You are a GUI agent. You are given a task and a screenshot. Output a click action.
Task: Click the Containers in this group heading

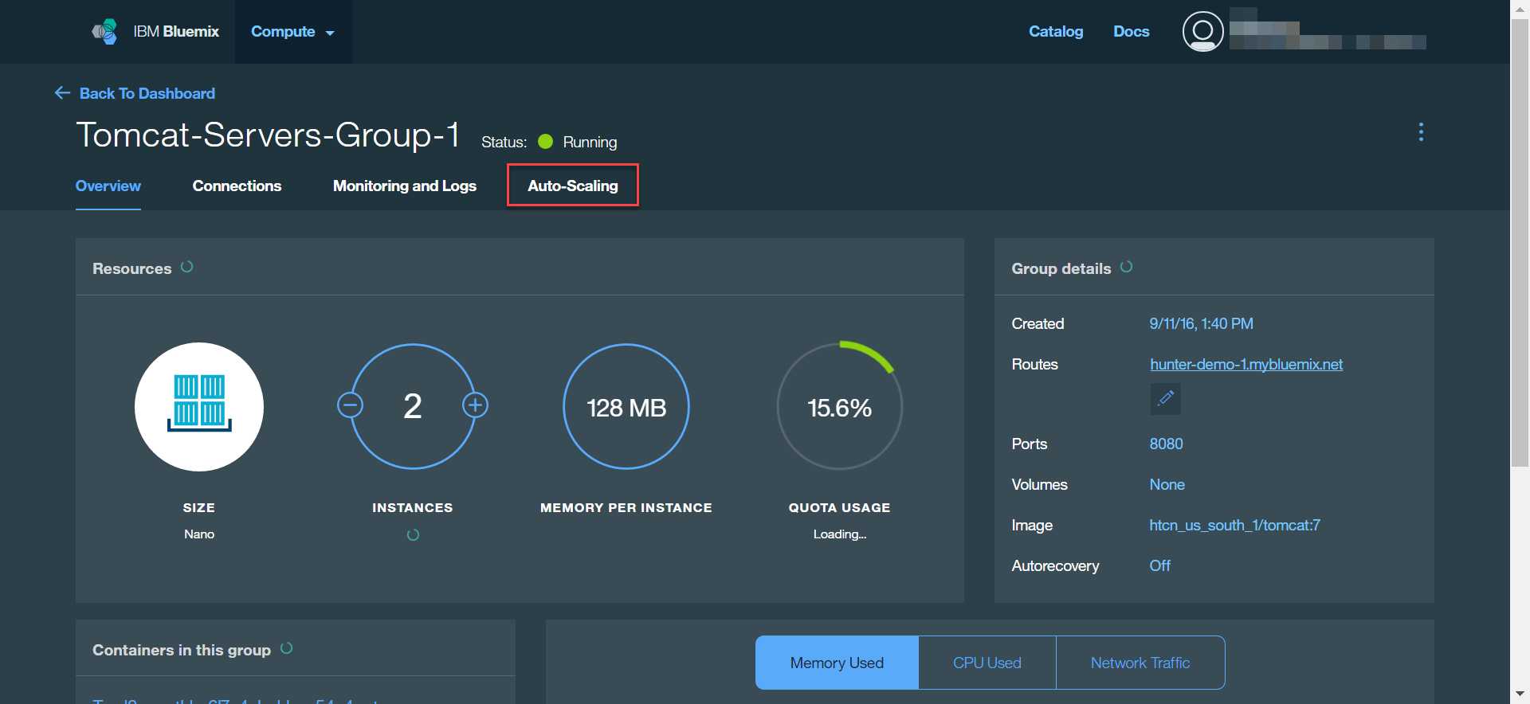coord(182,651)
